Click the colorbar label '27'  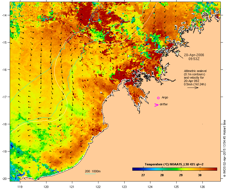pyautogui.click(x=143, y=175)
